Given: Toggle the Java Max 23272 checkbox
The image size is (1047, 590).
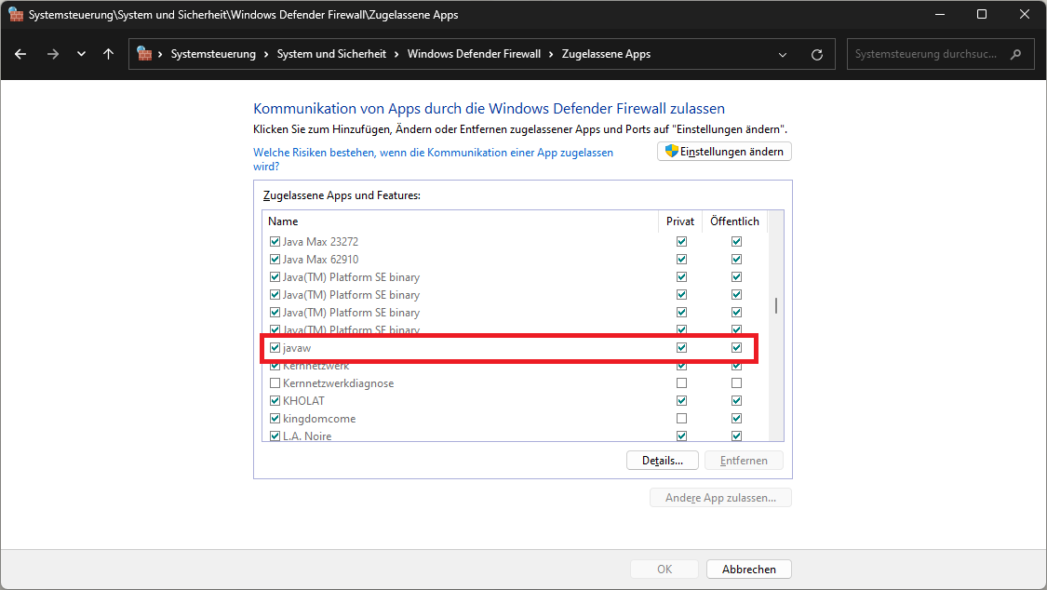Looking at the screenshot, I should click(275, 242).
